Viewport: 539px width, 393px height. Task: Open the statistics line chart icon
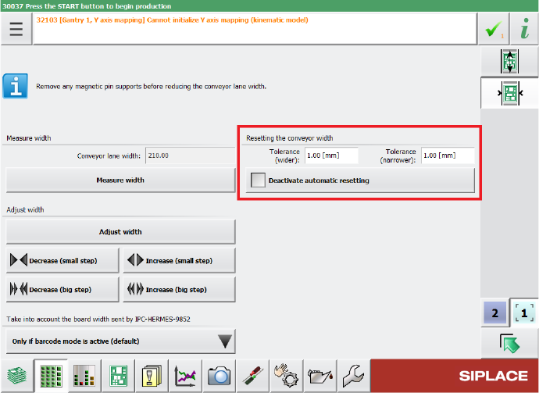[186, 376]
